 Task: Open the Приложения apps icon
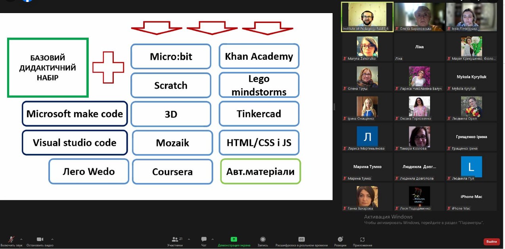click(362, 239)
